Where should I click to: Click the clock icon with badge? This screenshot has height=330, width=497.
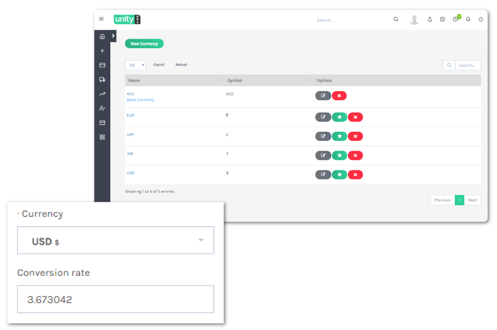click(455, 19)
